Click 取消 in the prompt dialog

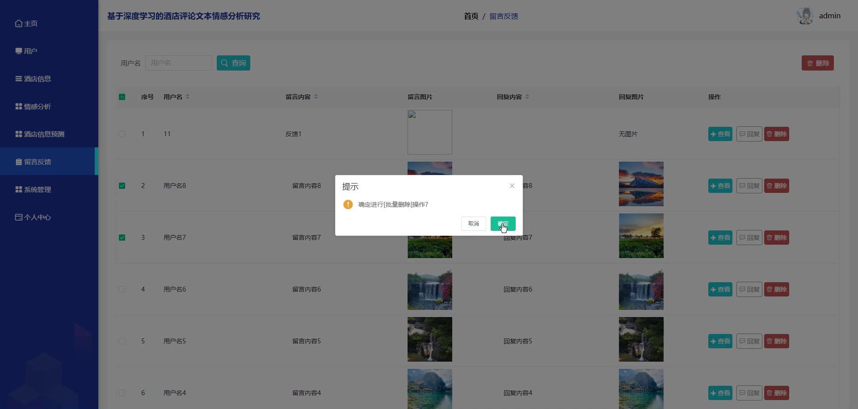coord(473,224)
